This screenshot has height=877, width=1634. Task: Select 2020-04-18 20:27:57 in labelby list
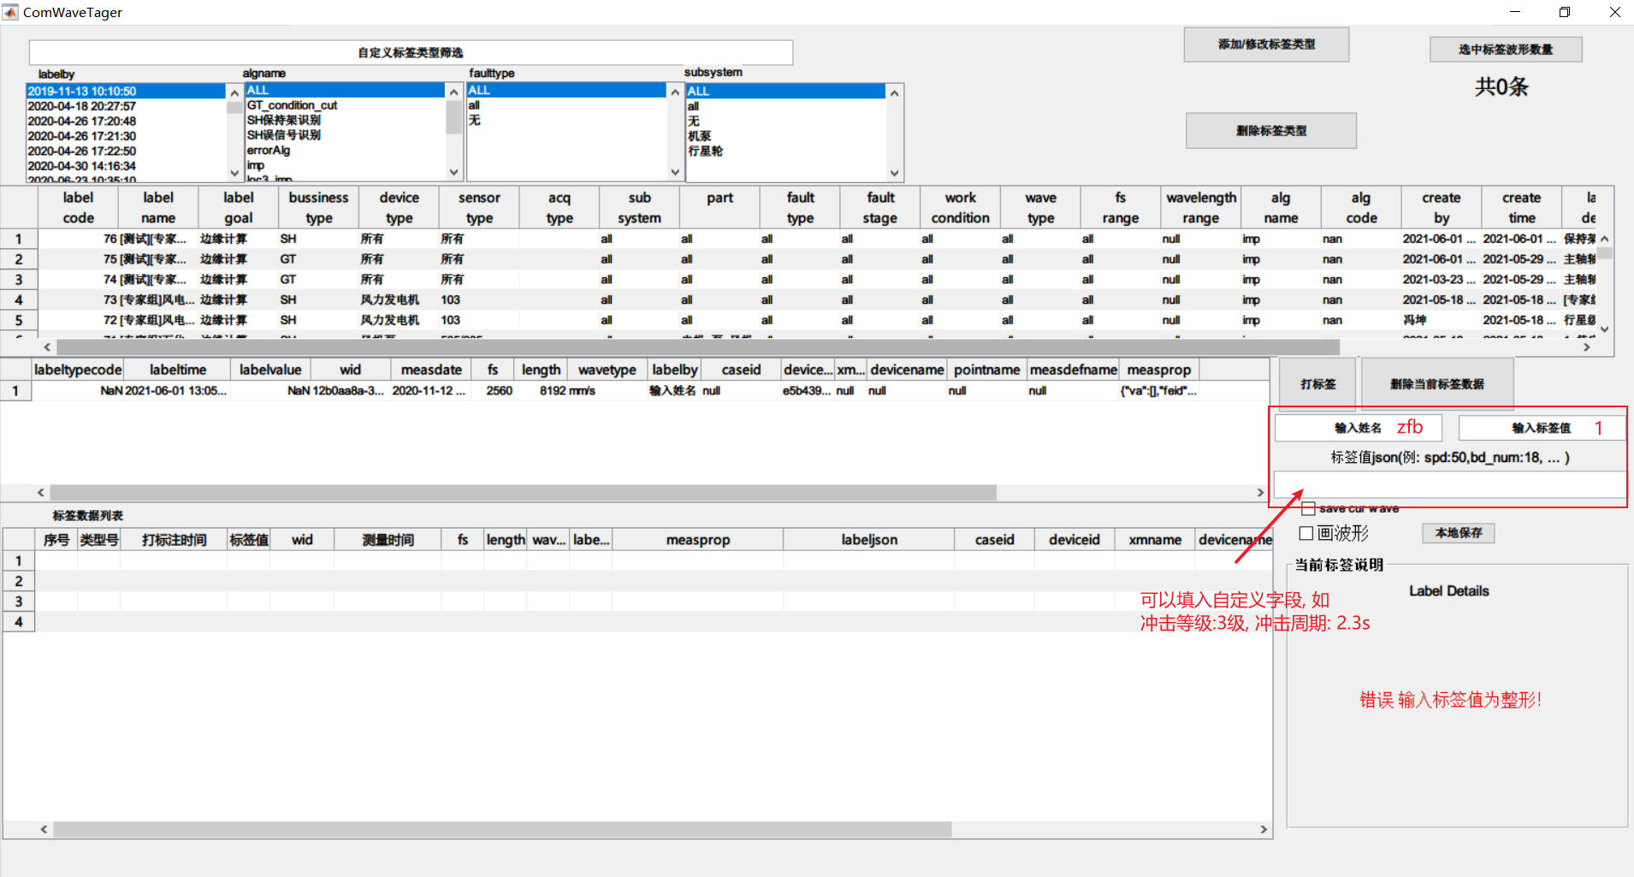pyautogui.click(x=126, y=106)
